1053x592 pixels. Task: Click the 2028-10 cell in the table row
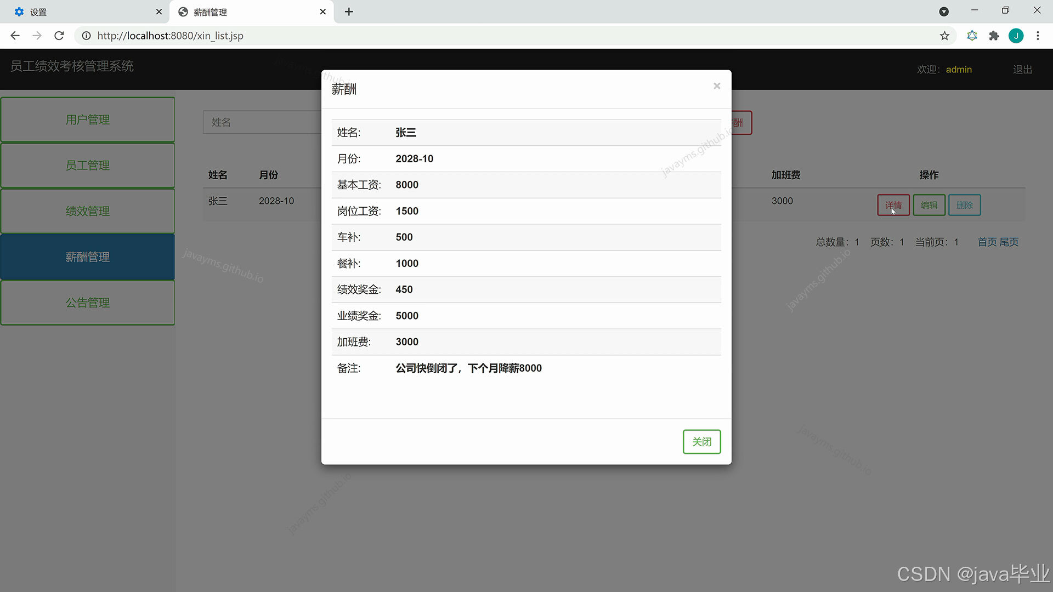click(276, 201)
